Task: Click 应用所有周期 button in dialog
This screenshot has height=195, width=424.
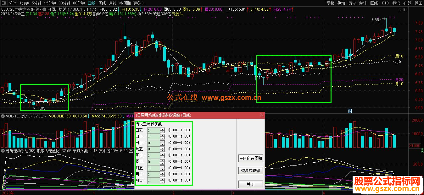Action: tap(250, 158)
